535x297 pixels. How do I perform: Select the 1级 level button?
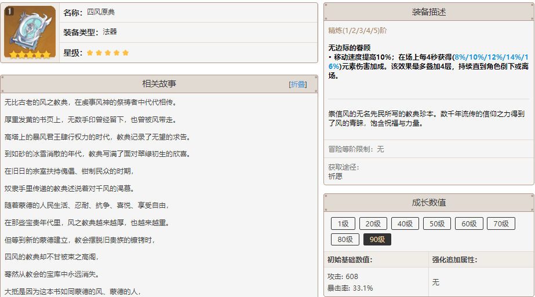pos(343,223)
